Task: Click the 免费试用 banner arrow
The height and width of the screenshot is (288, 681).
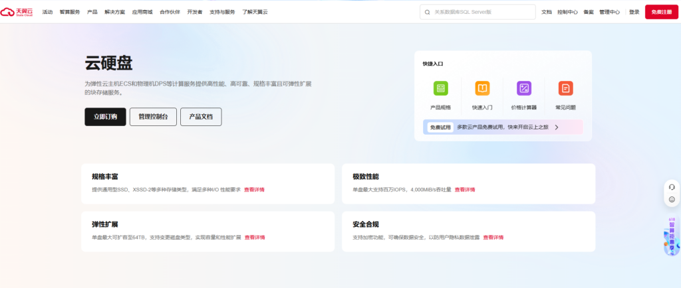Action: (x=557, y=127)
